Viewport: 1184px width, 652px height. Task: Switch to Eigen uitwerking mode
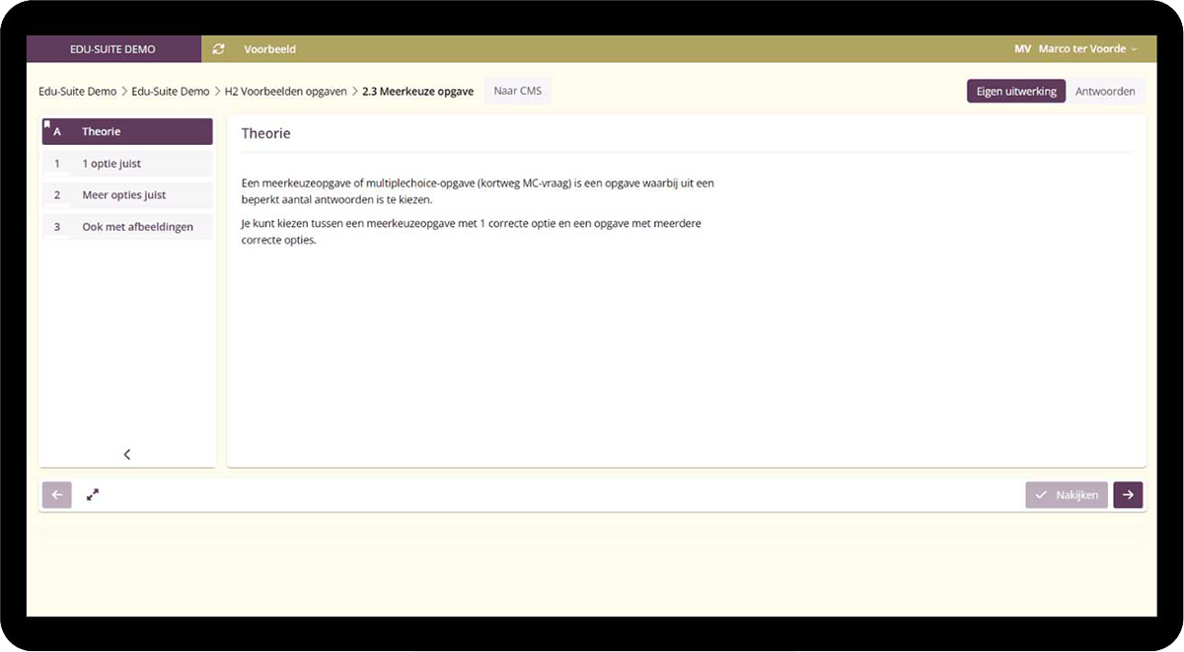(x=1015, y=91)
